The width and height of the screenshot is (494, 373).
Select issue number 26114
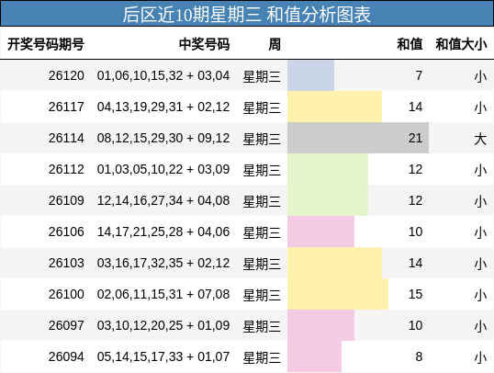[x=66, y=138]
